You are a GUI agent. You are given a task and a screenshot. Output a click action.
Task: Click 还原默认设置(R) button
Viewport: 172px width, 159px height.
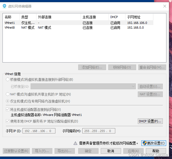coord(16,151)
